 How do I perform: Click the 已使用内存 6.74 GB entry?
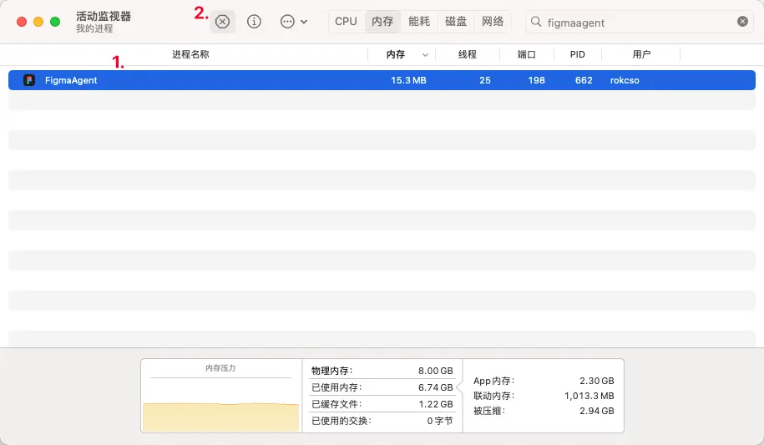coord(382,387)
